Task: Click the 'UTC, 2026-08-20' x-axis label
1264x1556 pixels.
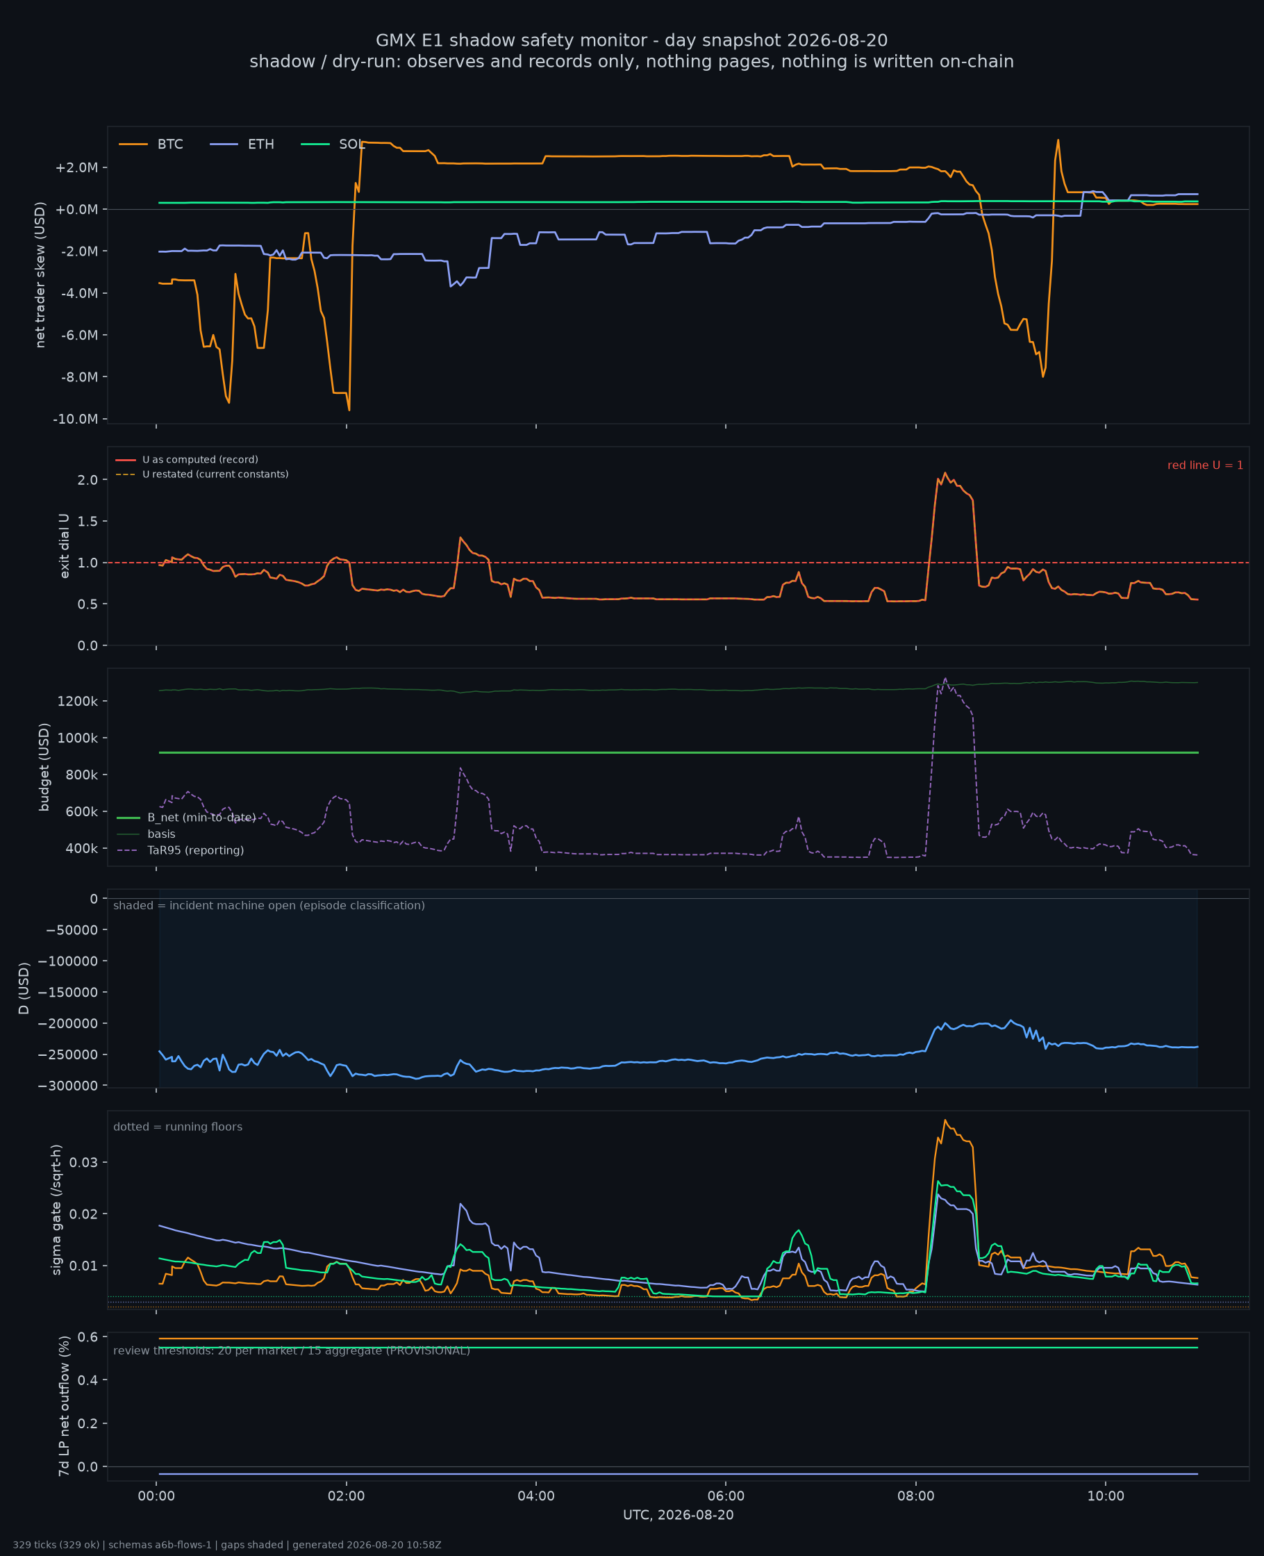Action: coord(678,1515)
